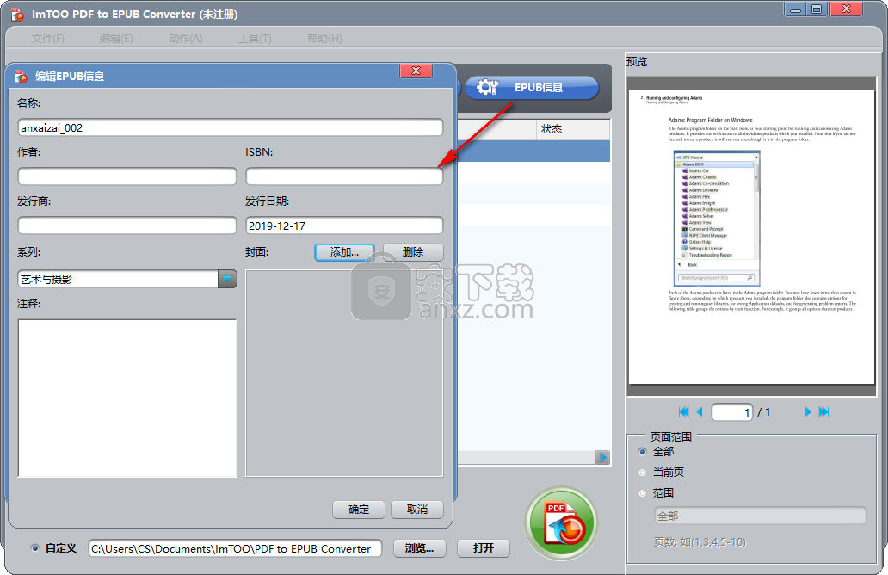Viewport: 888px width, 575px height.
Task: Maximize the ImTOO converter window
Action: click(x=817, y=9)
